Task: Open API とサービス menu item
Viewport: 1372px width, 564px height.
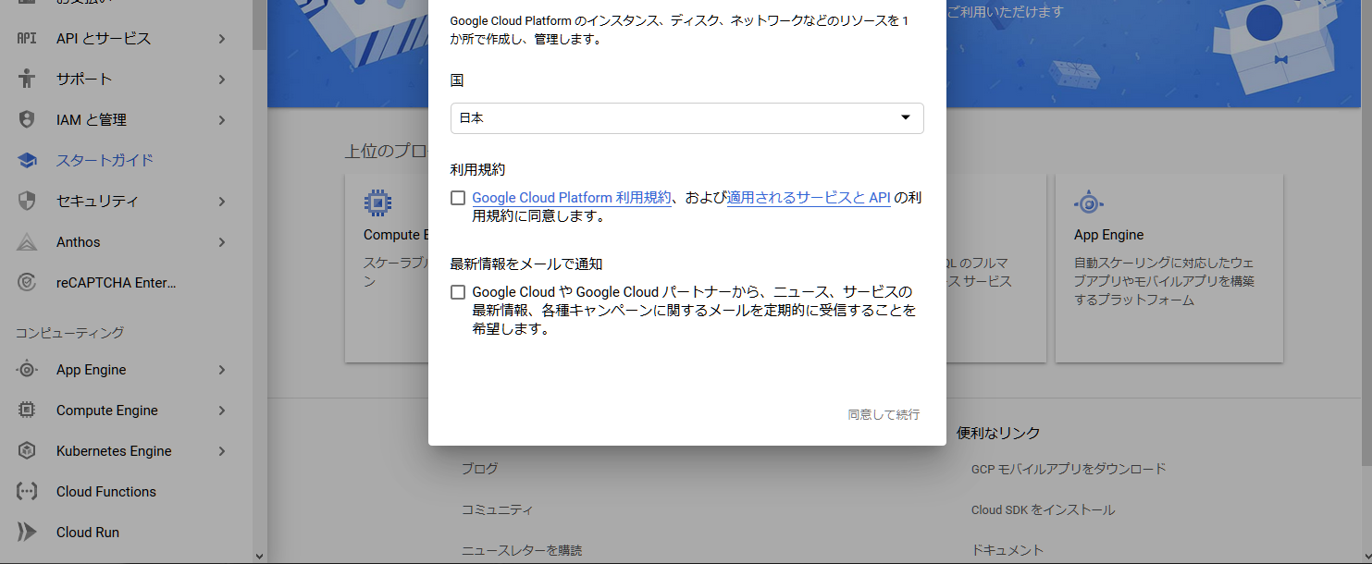Action: click(x=126, y=39)
